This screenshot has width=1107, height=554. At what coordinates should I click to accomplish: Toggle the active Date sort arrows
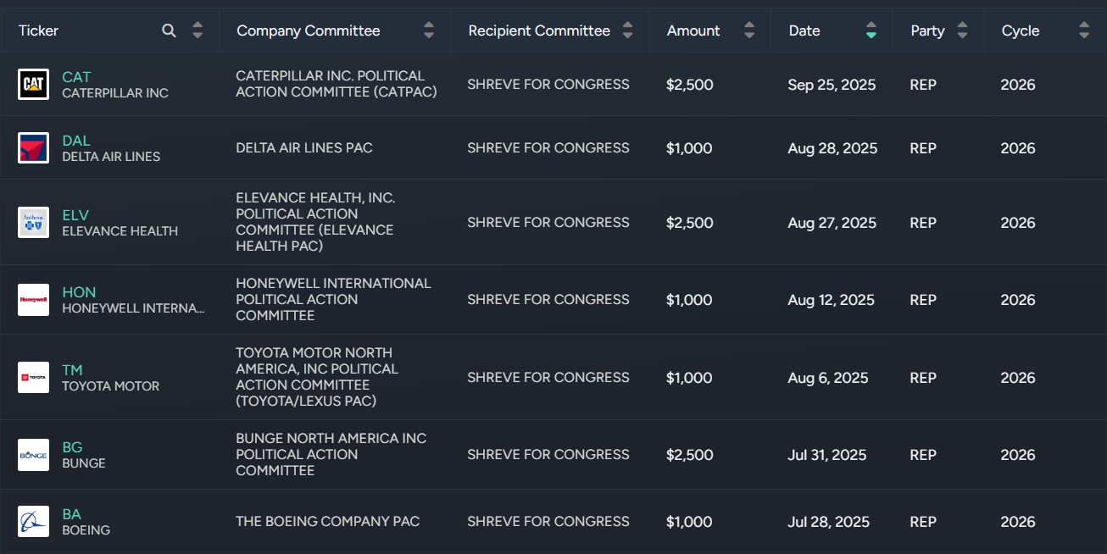click(x=871, y=30)
